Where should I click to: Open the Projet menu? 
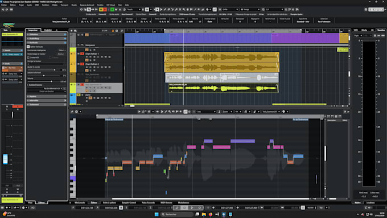pyautogui.click(x=21, y=5)
